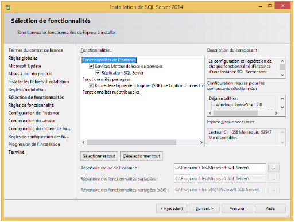Viewport: 295px width, 222px height.
Task: Click the Déjà installé(s) list horizontal left arrow
Action: point(210,113)
